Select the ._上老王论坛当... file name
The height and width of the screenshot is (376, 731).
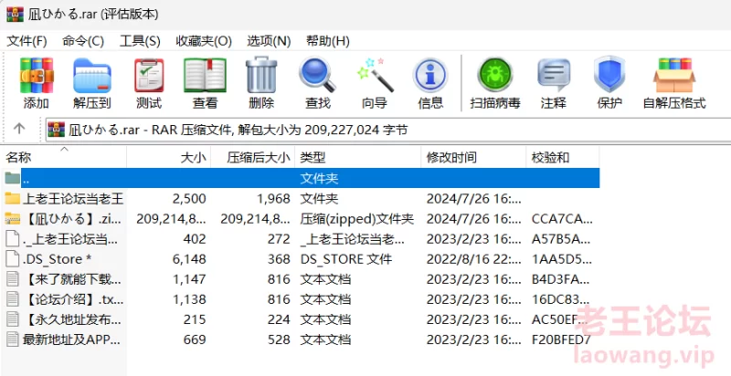[70, 239]
